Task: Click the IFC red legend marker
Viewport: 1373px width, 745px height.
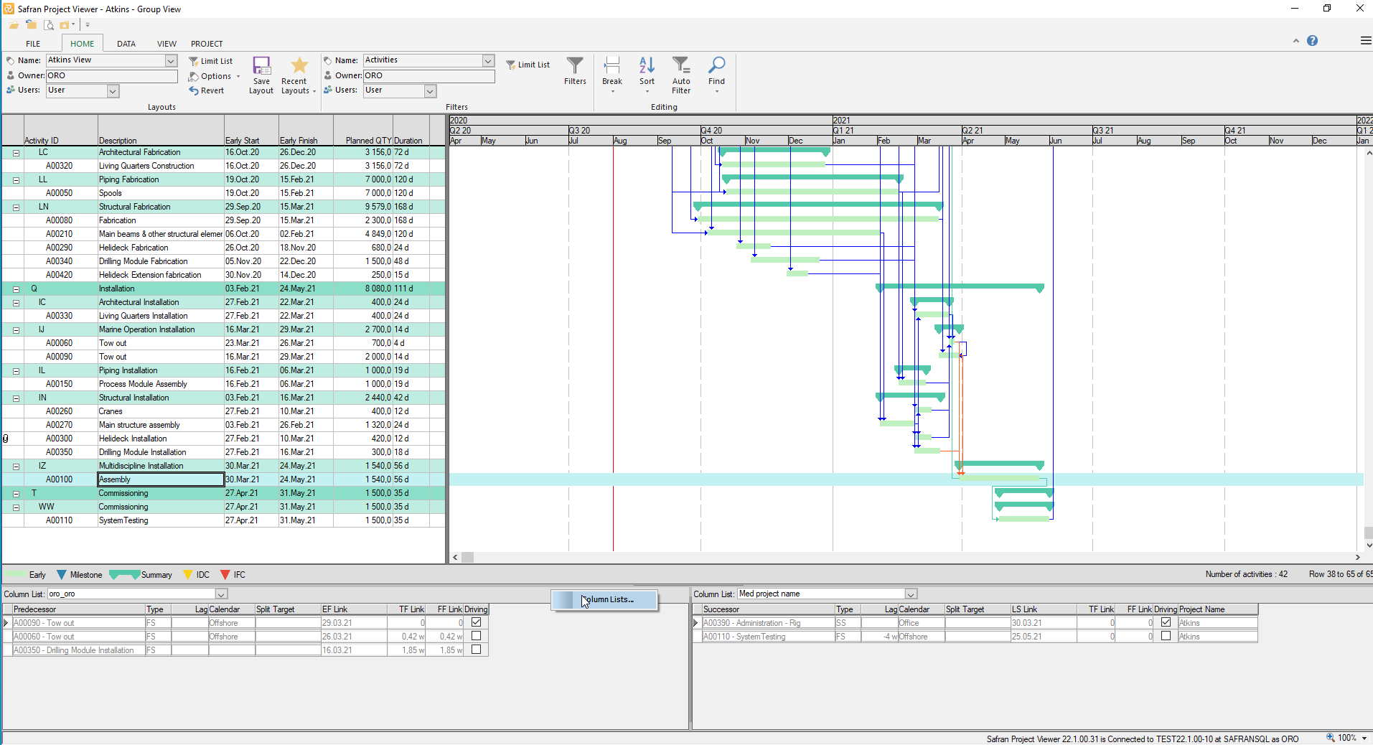Action: point(225,575)
